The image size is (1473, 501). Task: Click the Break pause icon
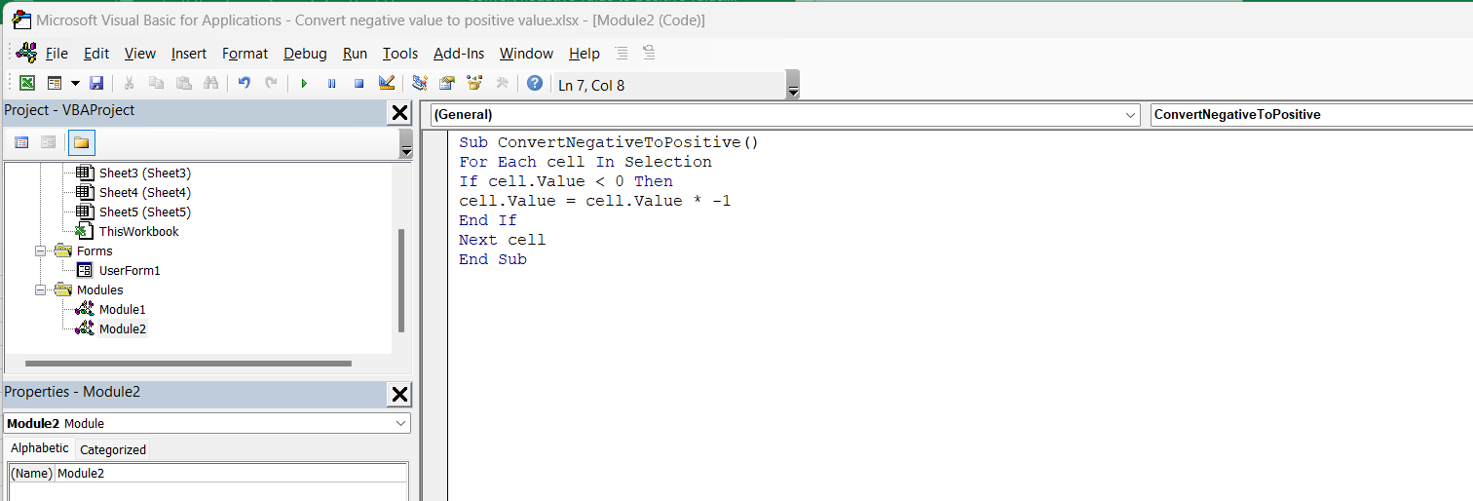pos(331,84)
